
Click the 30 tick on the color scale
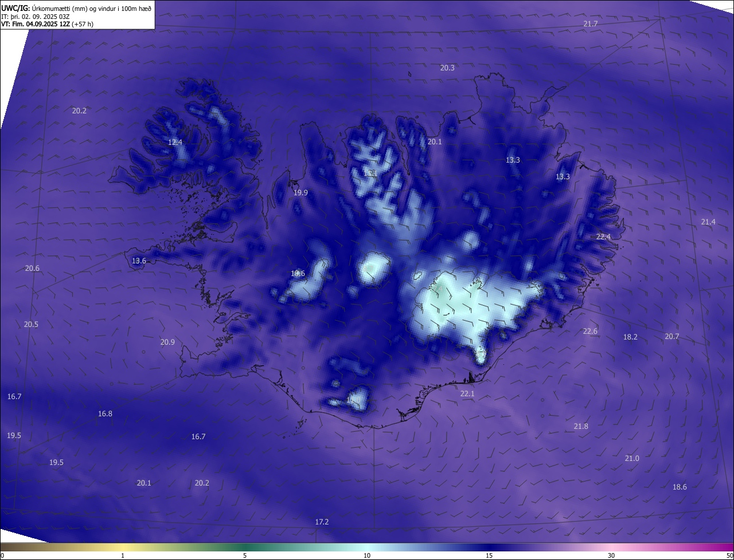(611, 555)
